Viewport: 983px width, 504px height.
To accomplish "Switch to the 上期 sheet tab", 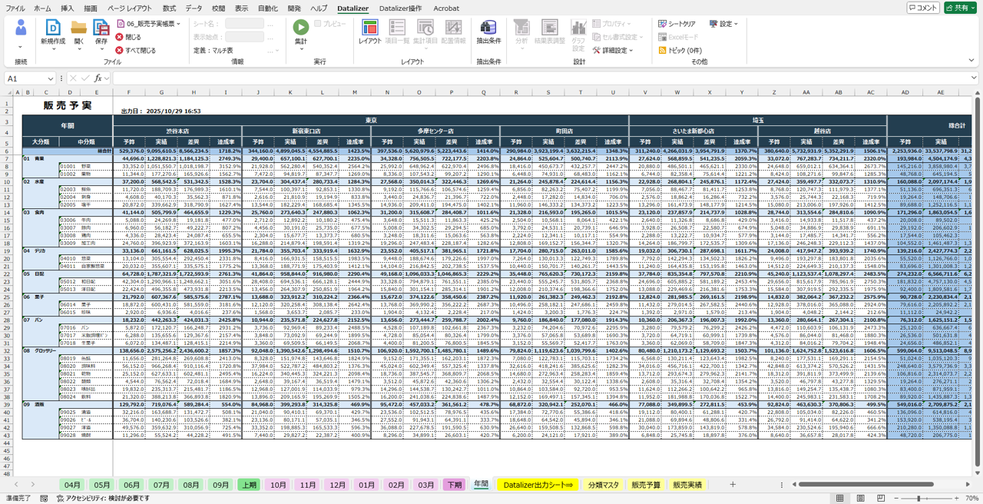I will (249, 485).
